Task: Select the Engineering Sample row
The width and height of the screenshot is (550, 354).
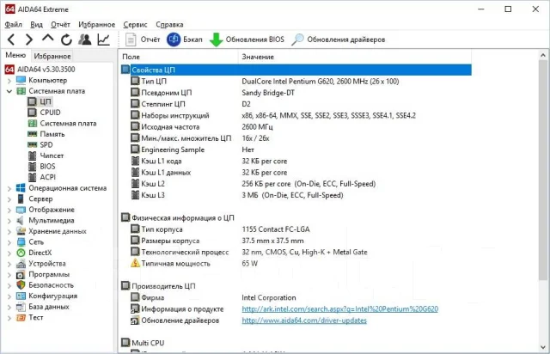Action: [x=296, y=150]
